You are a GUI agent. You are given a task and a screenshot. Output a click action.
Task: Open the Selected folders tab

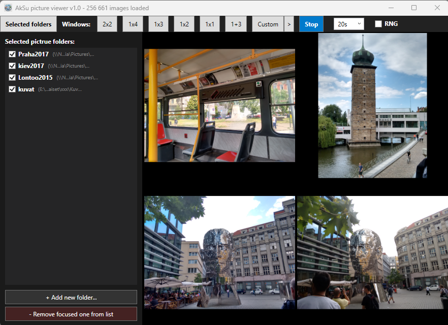[28, 24]
